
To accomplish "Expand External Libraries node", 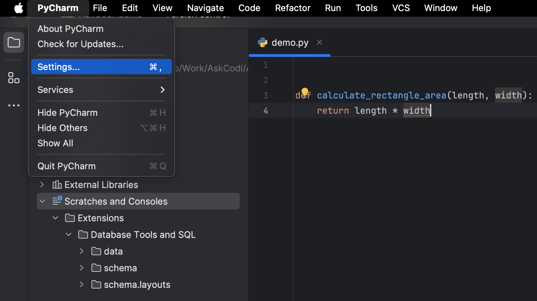I will coord(42,184).
